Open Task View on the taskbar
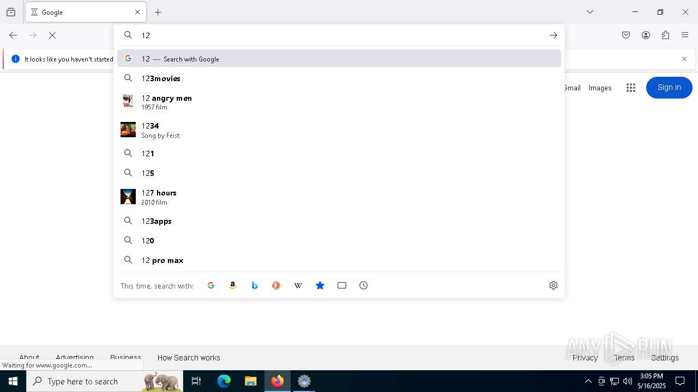 (196, 381)
